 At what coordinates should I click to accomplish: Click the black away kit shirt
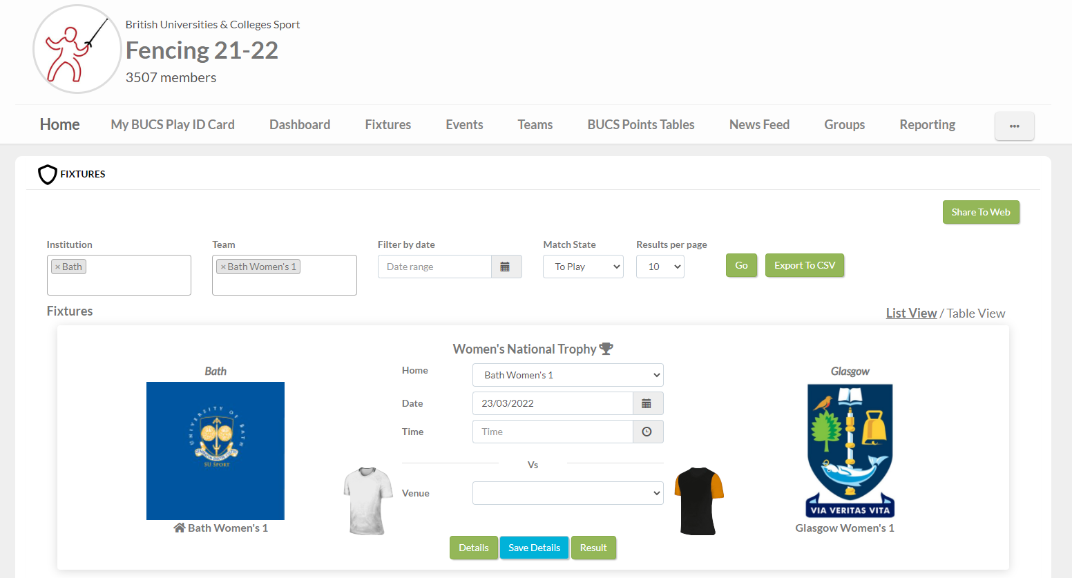[x=698, y=501]
